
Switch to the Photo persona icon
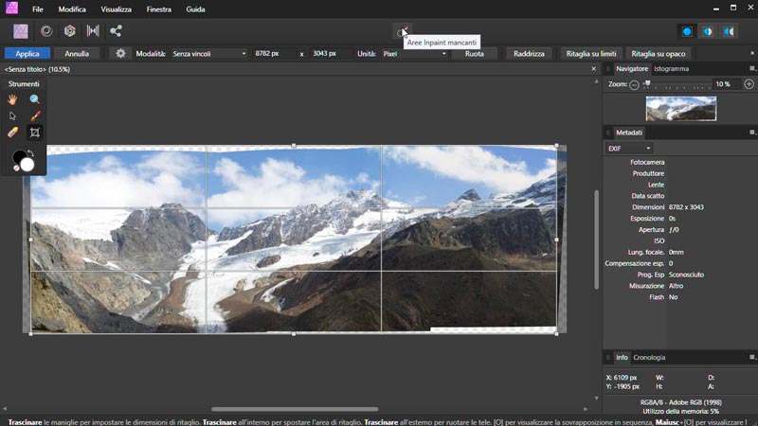coord(20,31)
